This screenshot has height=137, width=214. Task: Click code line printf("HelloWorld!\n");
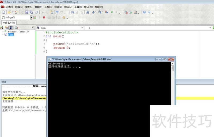click(76, 44)
